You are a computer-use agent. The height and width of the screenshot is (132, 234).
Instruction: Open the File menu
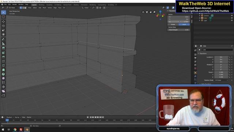pos(5,4)
